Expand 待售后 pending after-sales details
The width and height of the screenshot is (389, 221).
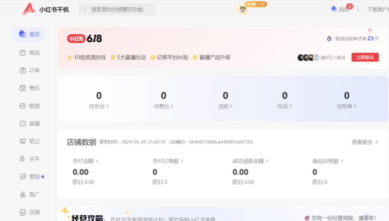click(163, 106)
